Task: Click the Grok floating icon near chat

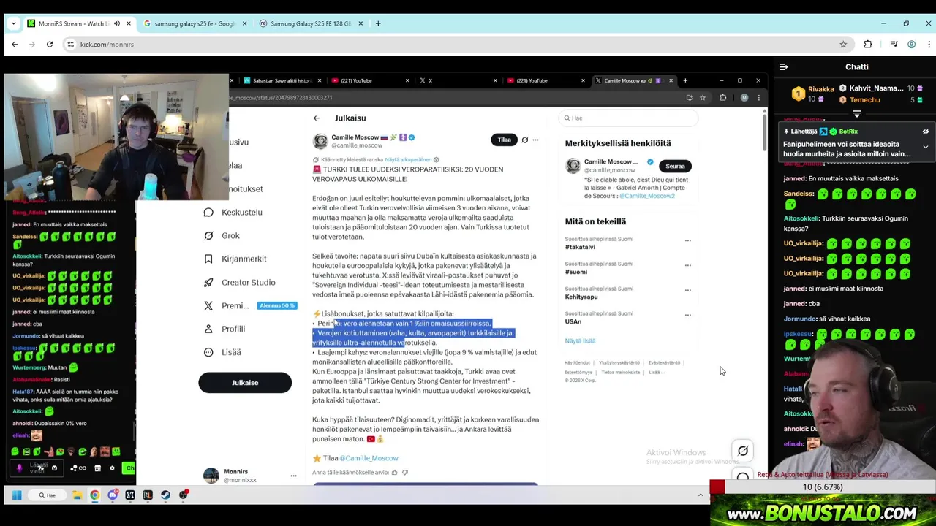Action: coord(742,451)
